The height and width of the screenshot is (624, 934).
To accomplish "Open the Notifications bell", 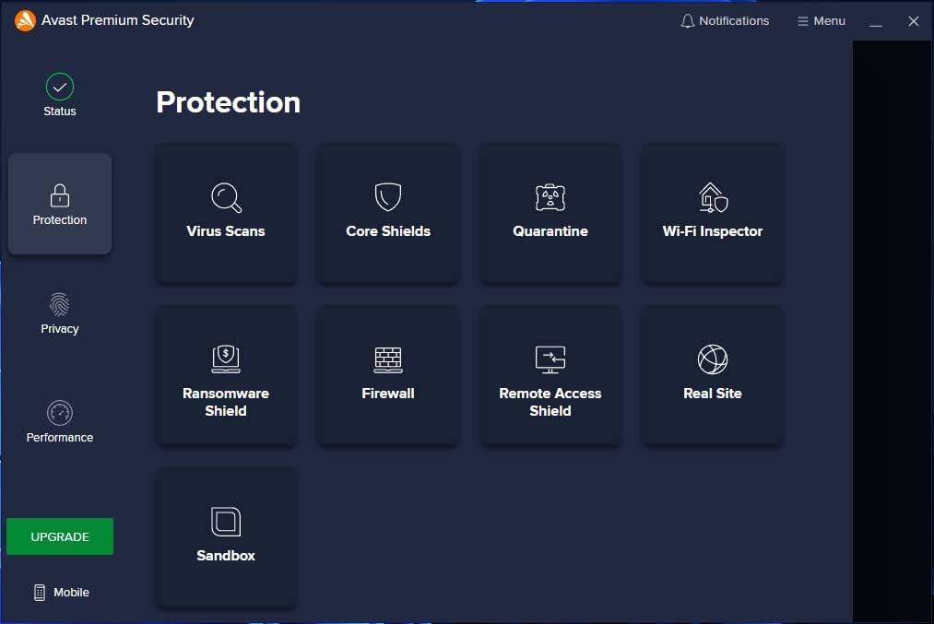I will pyautogui.click(x=726, y=20).
